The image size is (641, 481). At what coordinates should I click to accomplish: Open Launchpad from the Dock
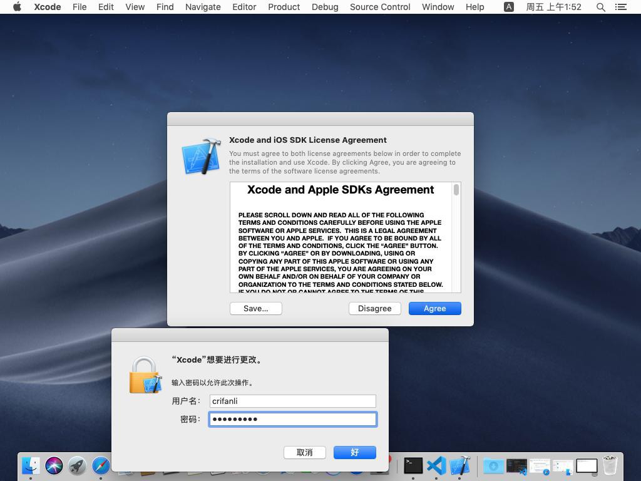(x=77, y=465)
